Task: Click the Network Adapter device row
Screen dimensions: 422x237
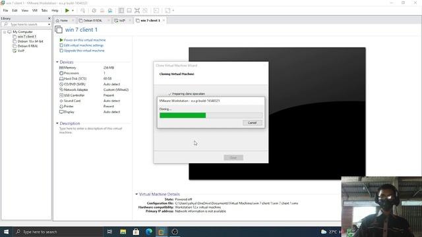Action: point(94,90)
